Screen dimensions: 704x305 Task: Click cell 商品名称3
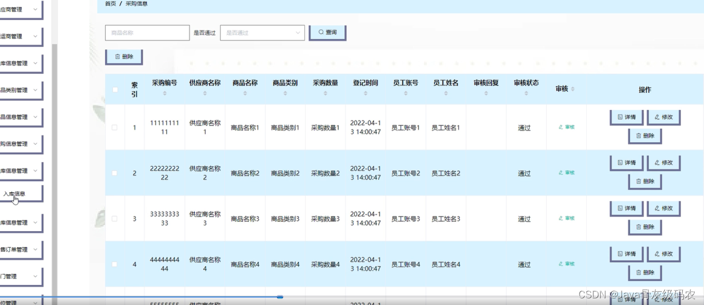pos(245,219)
